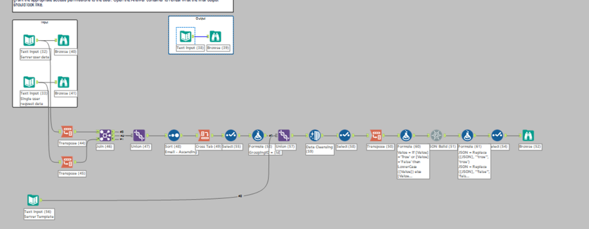Image resolution: width=589 pixels, height=229 pixels.
Task: Open the Data Cleansing (59) tool
Action: 315,135
